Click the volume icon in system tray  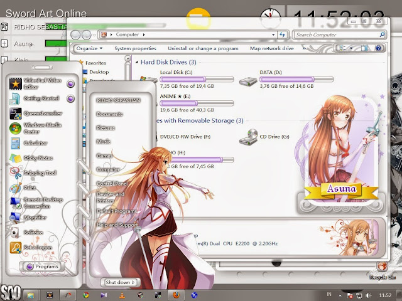coord(369,295)
